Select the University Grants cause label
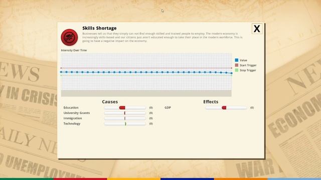321x180 pixels. coord(77,113)
